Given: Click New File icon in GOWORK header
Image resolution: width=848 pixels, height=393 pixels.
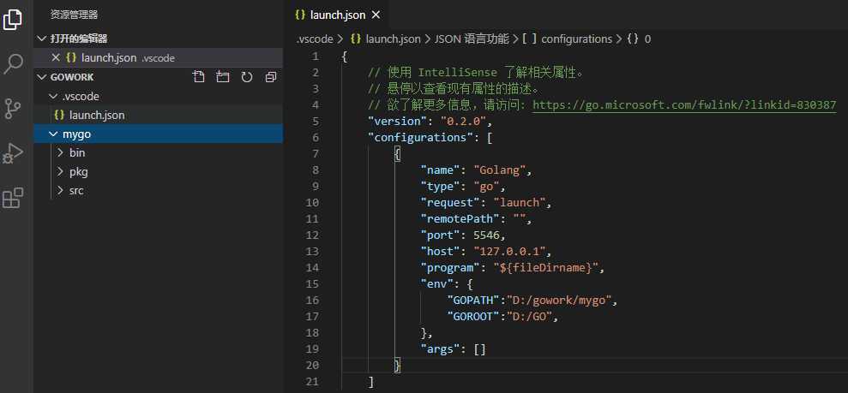Looking at the screenshot, I should [x=198, y=77].
